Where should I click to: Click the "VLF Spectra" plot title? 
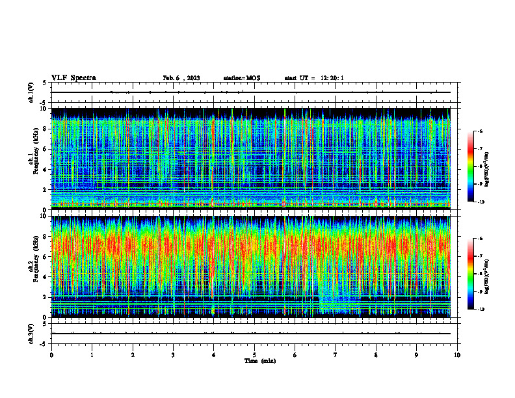[x=73, y=78]
